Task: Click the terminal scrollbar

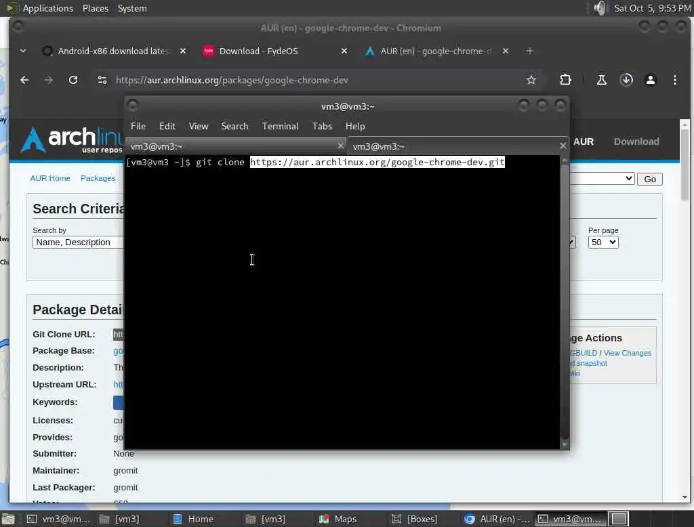Action: click(565, 302)
